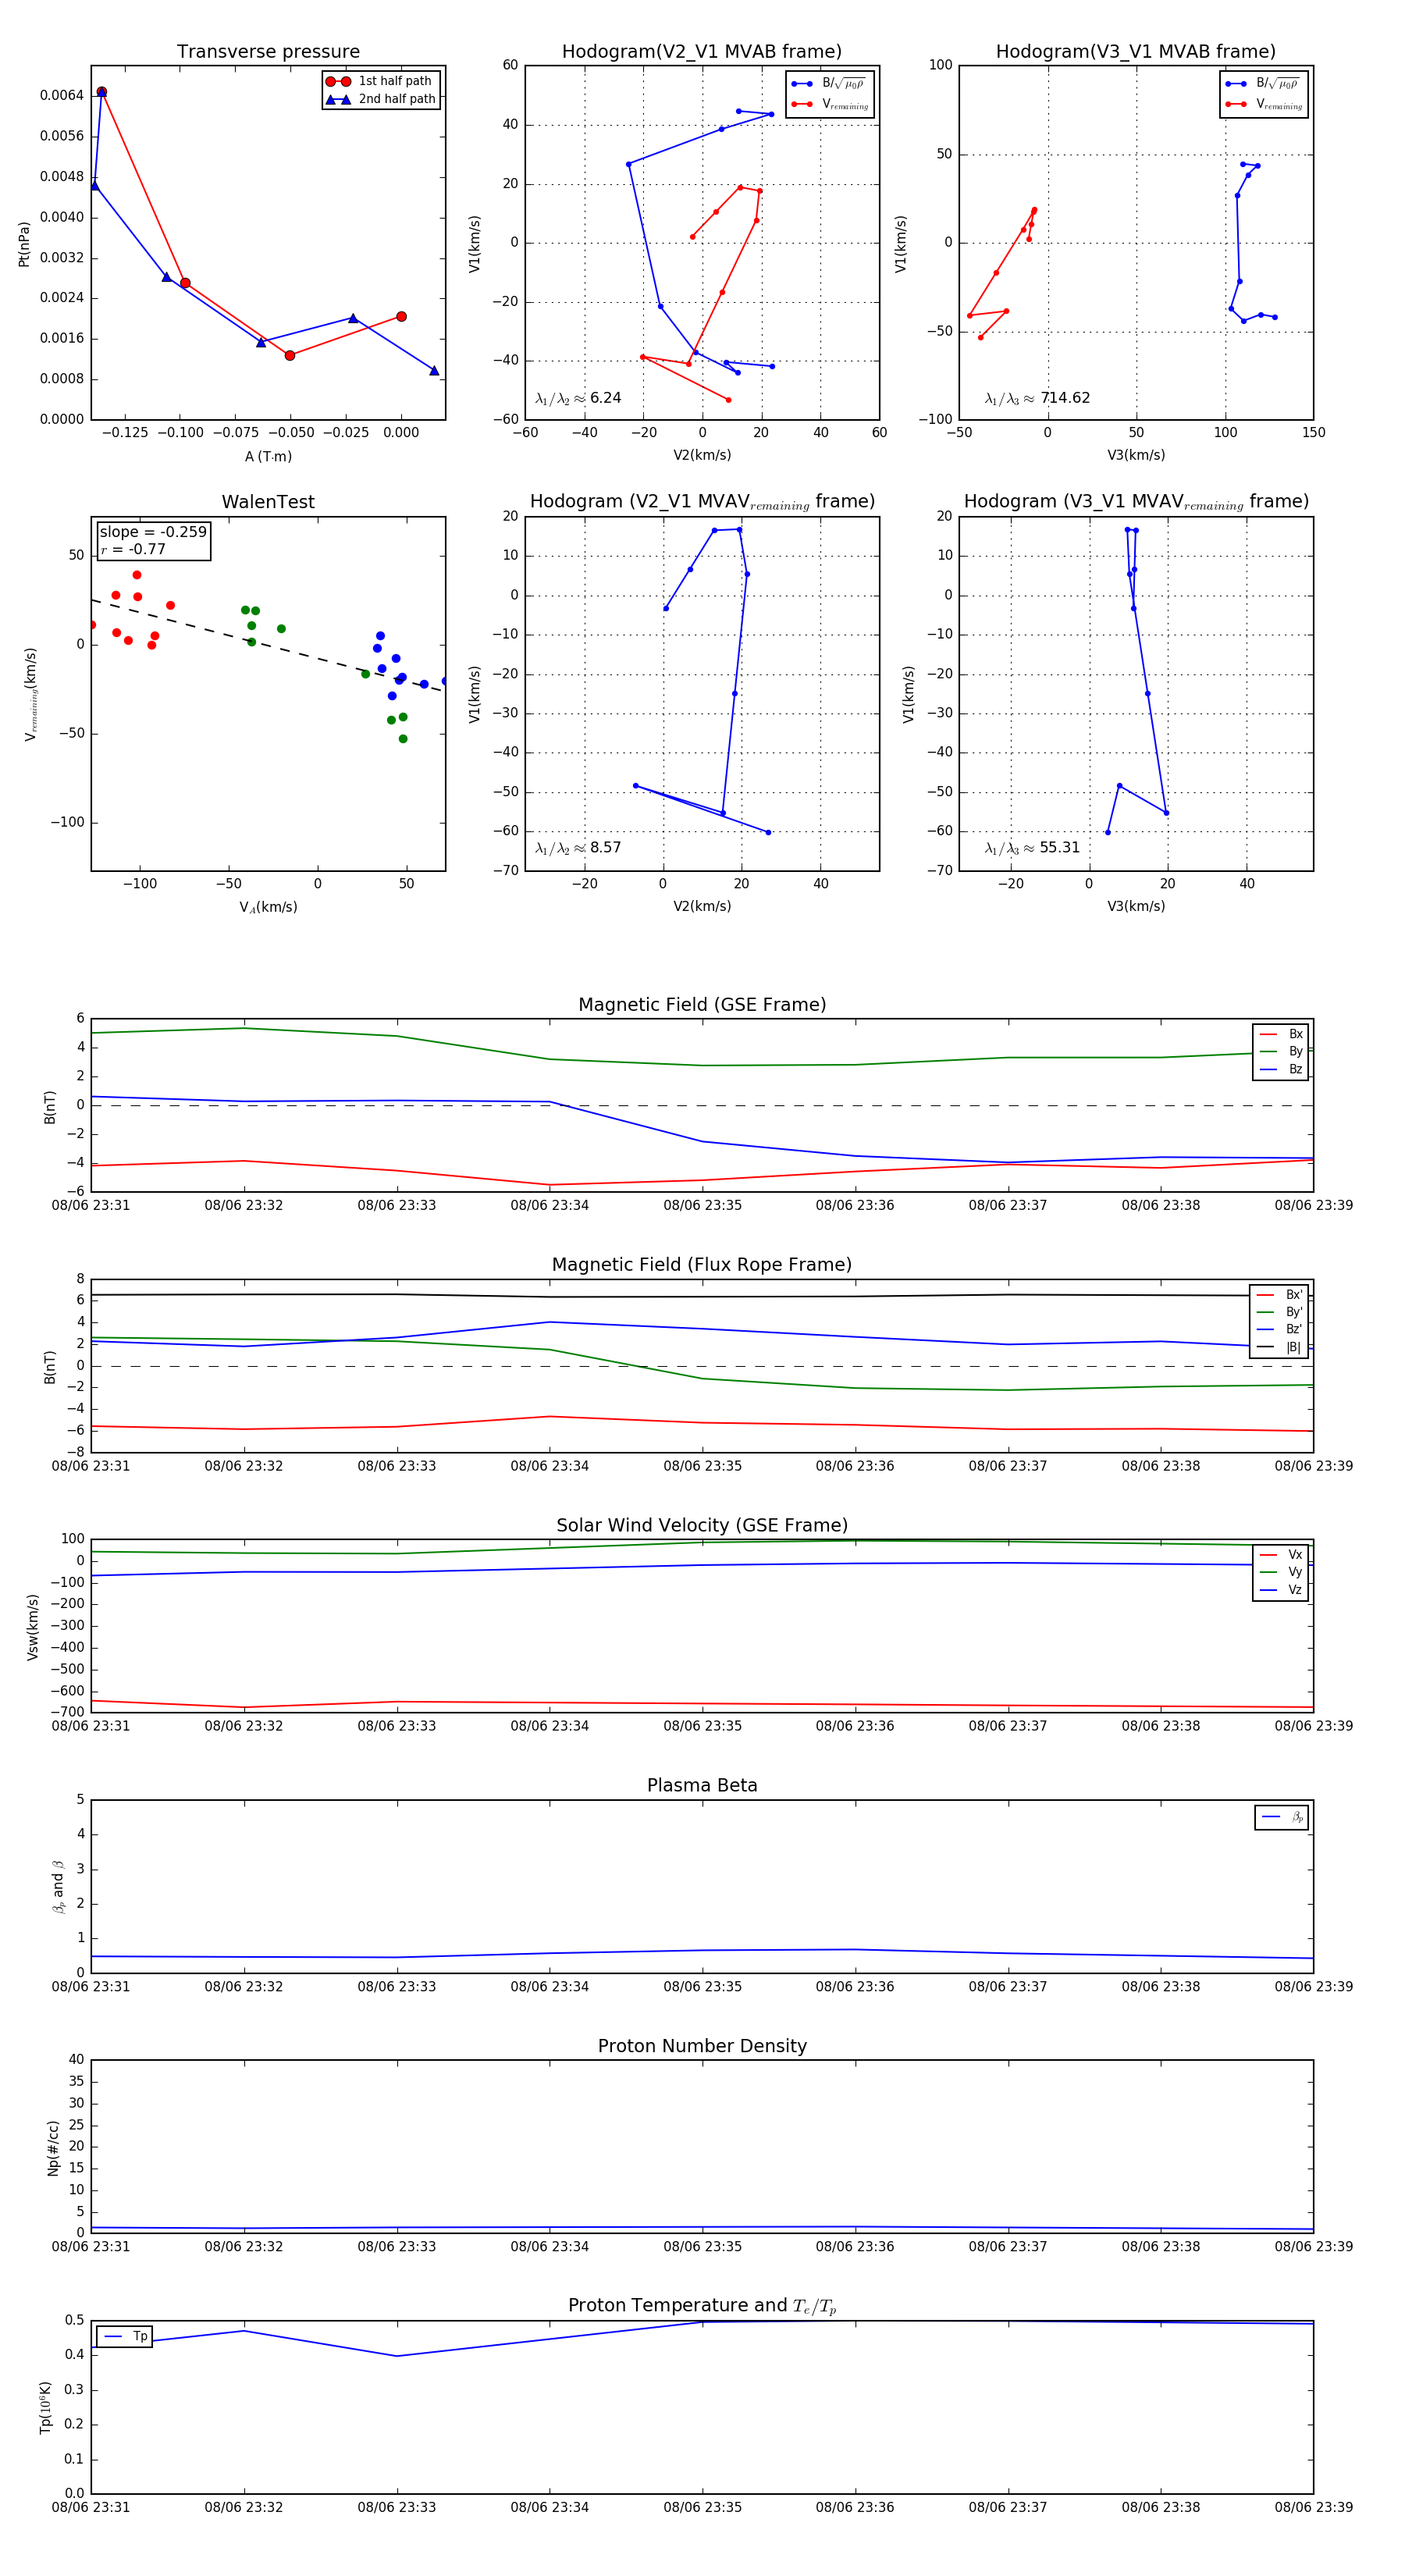Click the 'Np(#/cc)' axis label
Viewport: 1405px width, 2576px height.
(x=54, y=2147)
